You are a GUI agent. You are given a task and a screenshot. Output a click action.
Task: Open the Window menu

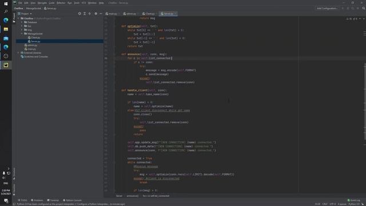(x=92, y=3)
